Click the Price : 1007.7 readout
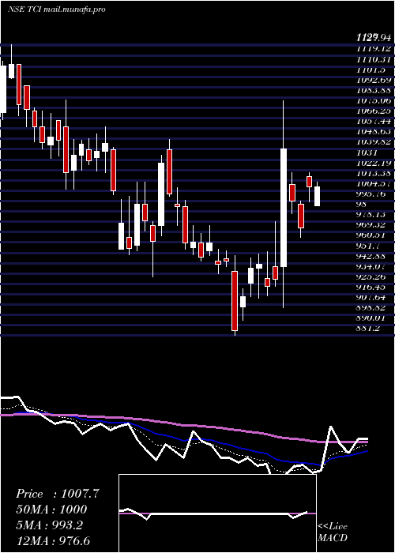 (58, 494)
